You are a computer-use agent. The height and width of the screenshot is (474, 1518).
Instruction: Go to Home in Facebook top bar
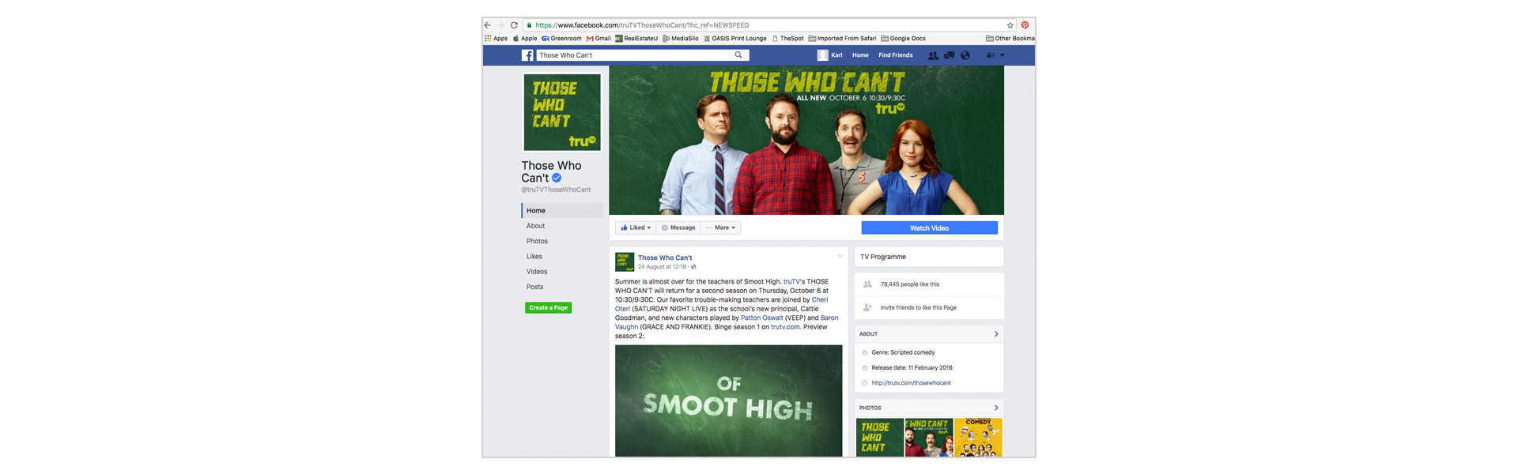[860, 55]
